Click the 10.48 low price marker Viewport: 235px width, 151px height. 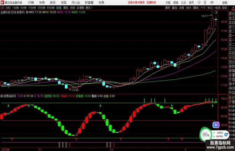(75, 90)
